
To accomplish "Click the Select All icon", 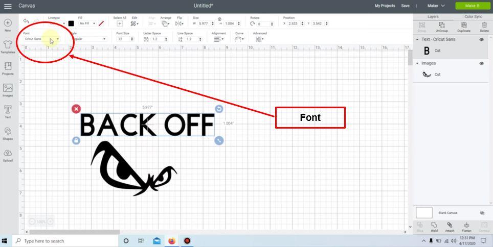I will click(120, 23).
